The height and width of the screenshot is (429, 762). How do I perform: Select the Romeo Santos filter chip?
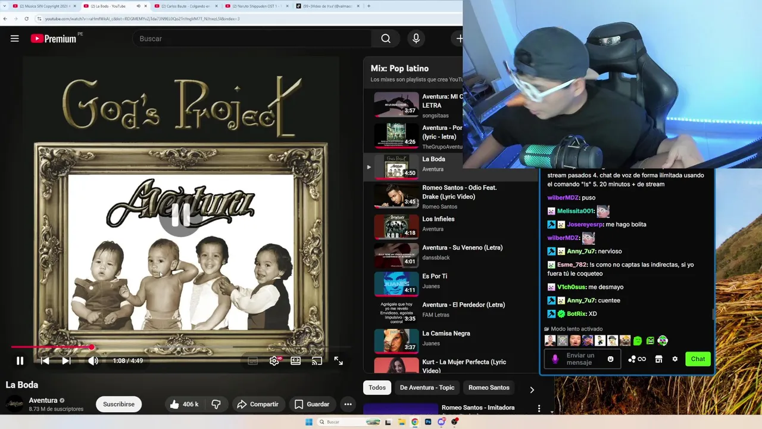pos(489,387)
